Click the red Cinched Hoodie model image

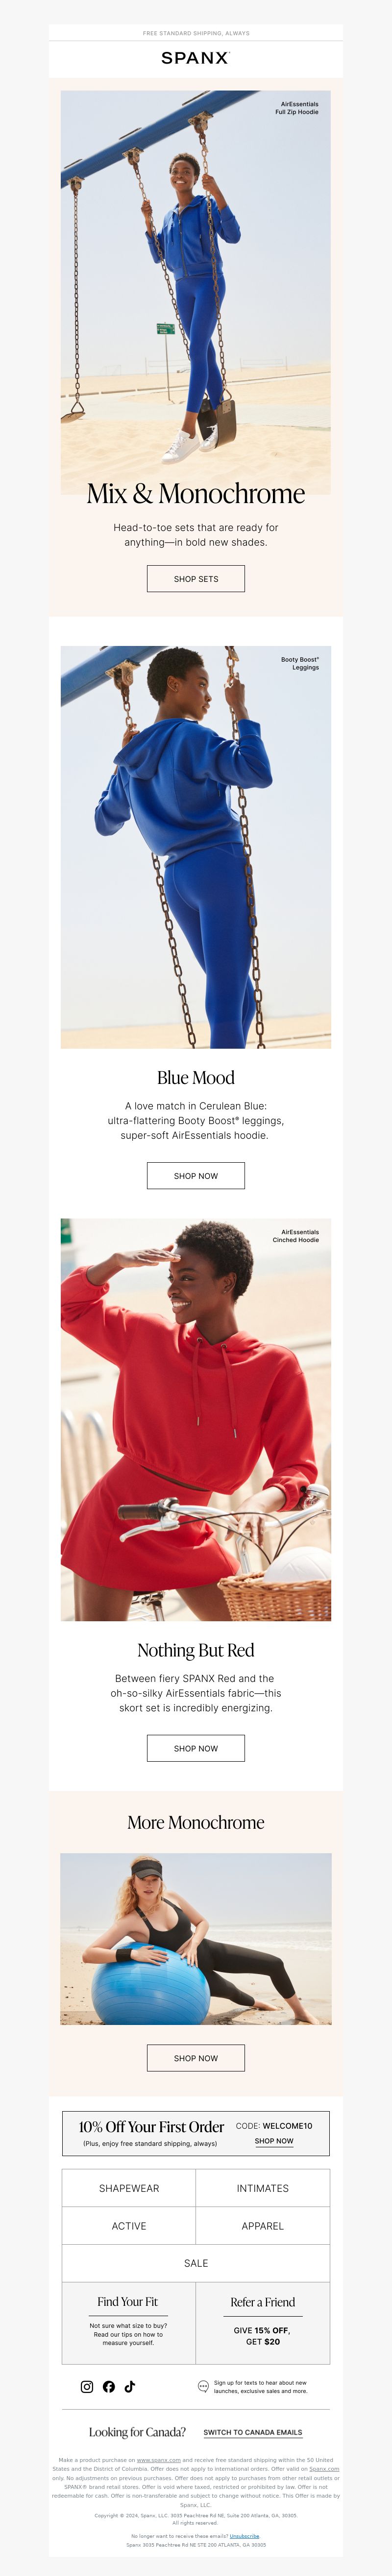coord(196,1420)
